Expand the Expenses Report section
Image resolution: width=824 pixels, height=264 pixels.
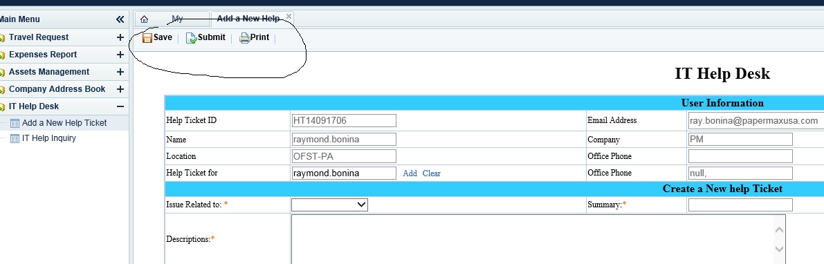pos(120,55)
